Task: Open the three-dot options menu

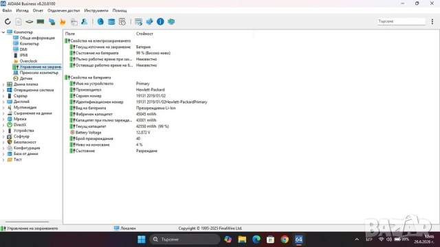Action: [x=432, y=21]
